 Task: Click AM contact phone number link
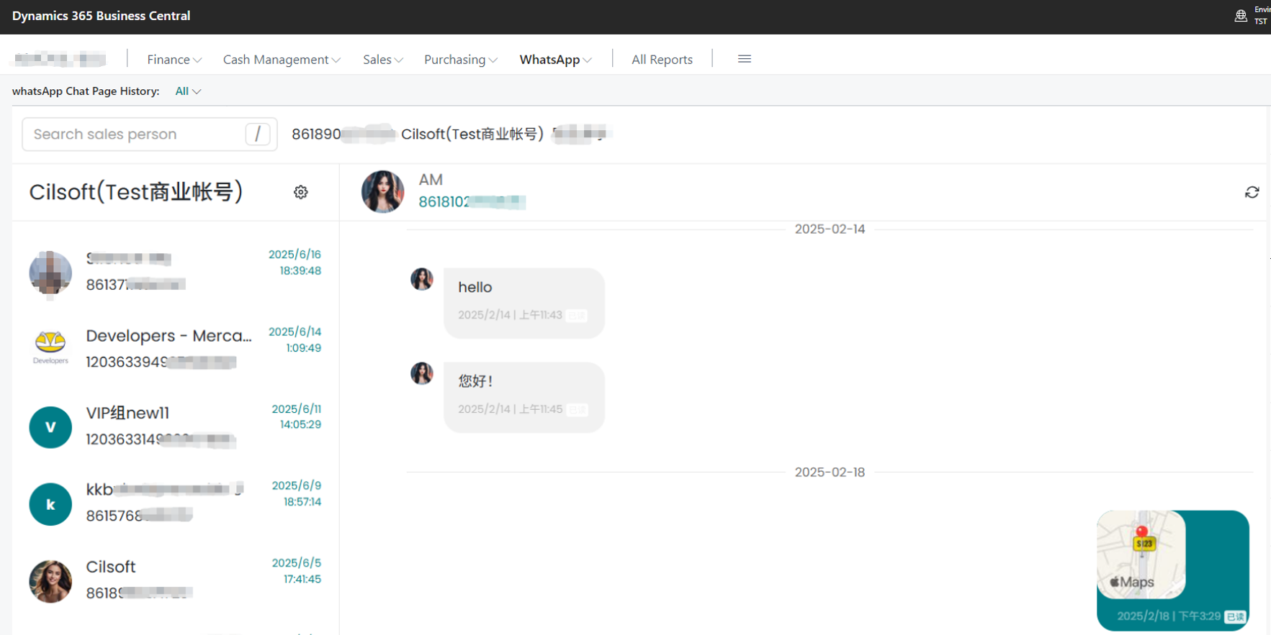[x=472, y=202]
